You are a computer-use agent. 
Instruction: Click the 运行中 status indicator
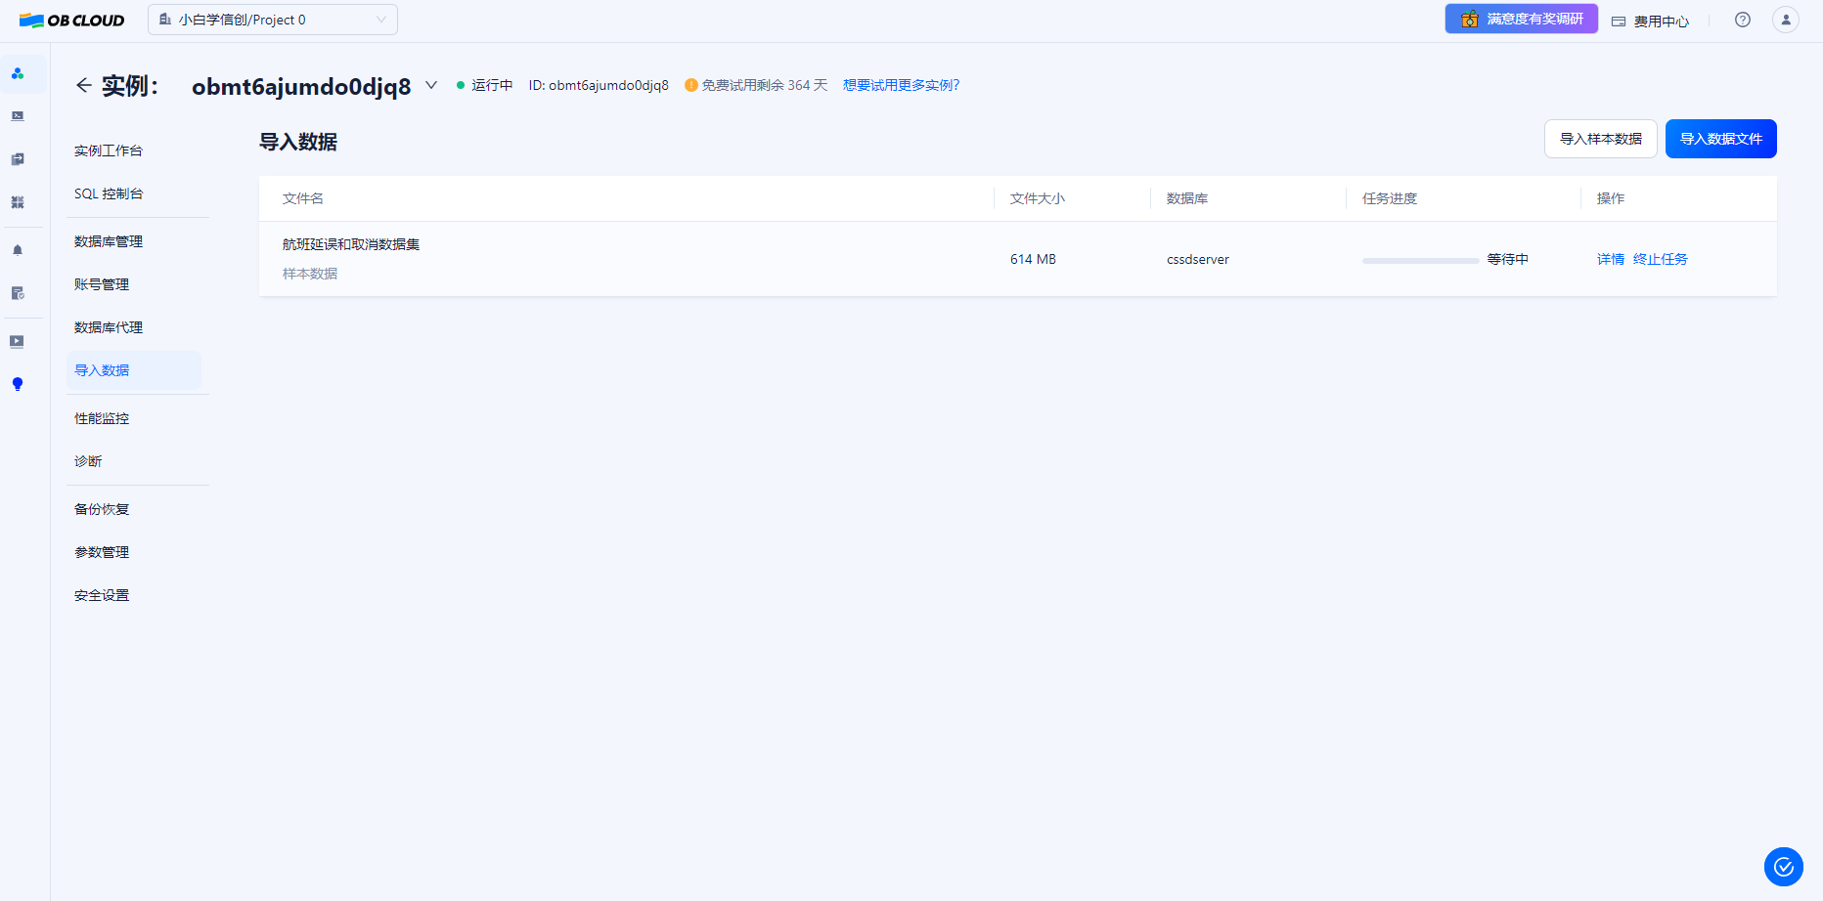484,85
